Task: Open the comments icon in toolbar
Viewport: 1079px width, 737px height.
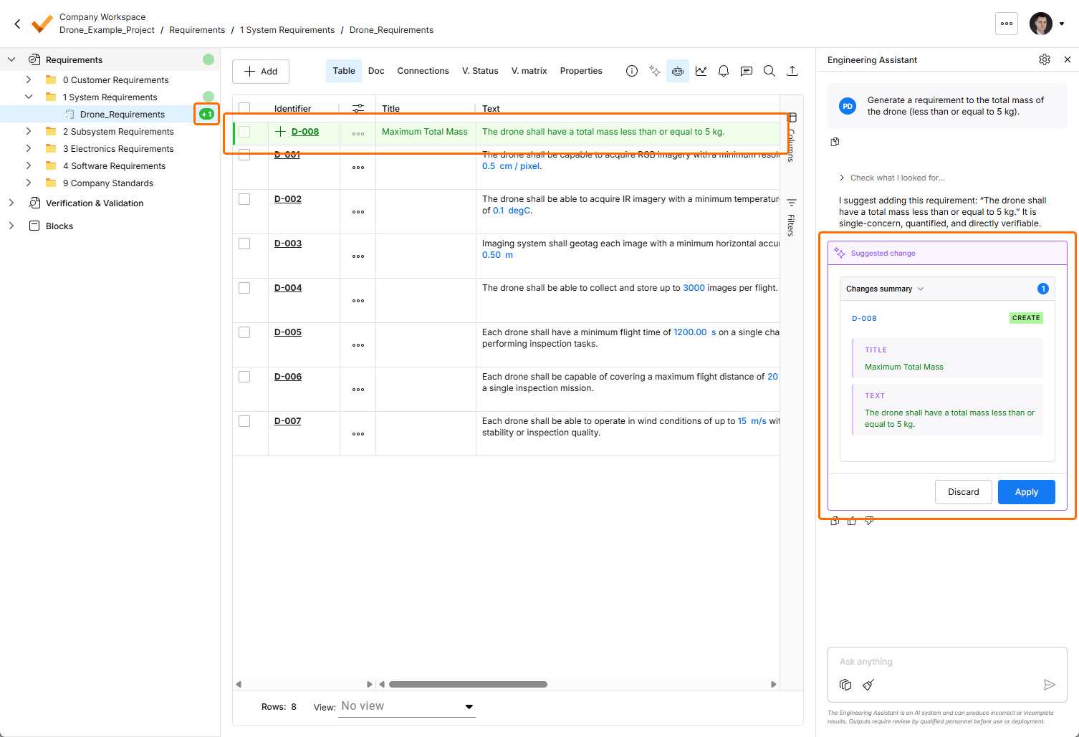Action: click(x=747, y=71)
